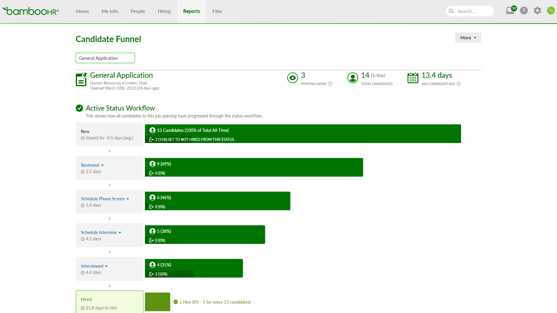Open the user profile avatar
This screenshot has height=313, width=557.
551,11
